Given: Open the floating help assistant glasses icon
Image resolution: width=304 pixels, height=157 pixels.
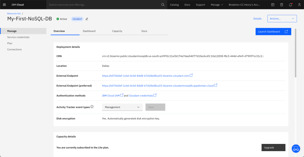Looking at the screenshot, I should tap(296, 148).
